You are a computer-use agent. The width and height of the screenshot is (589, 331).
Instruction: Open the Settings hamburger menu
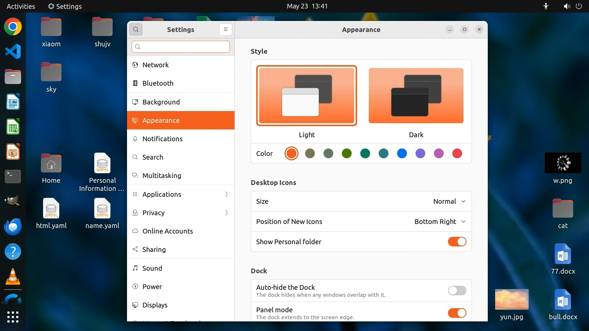click(x=225, y=29)
